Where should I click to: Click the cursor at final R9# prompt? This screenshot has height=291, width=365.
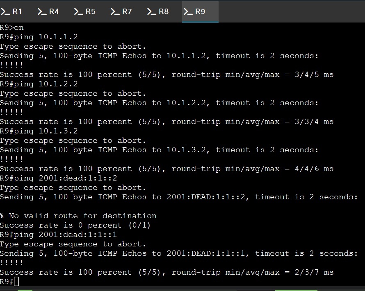point(16,282)
